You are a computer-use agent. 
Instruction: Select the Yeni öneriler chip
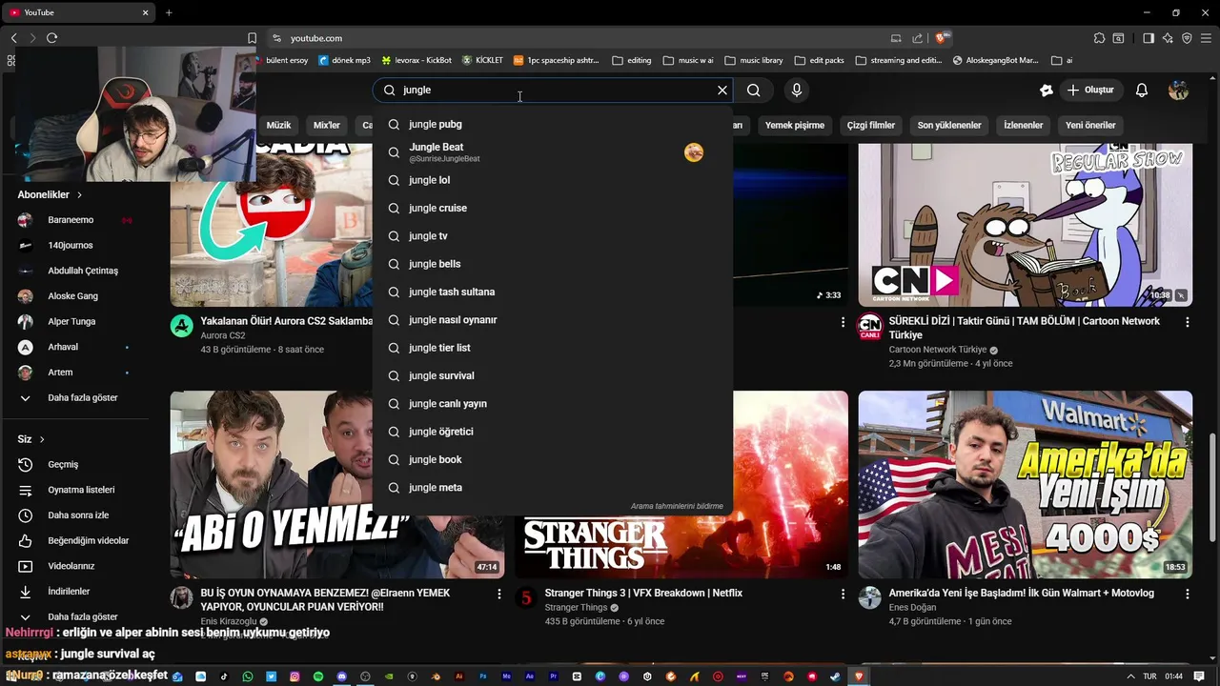coord(1090,125)
